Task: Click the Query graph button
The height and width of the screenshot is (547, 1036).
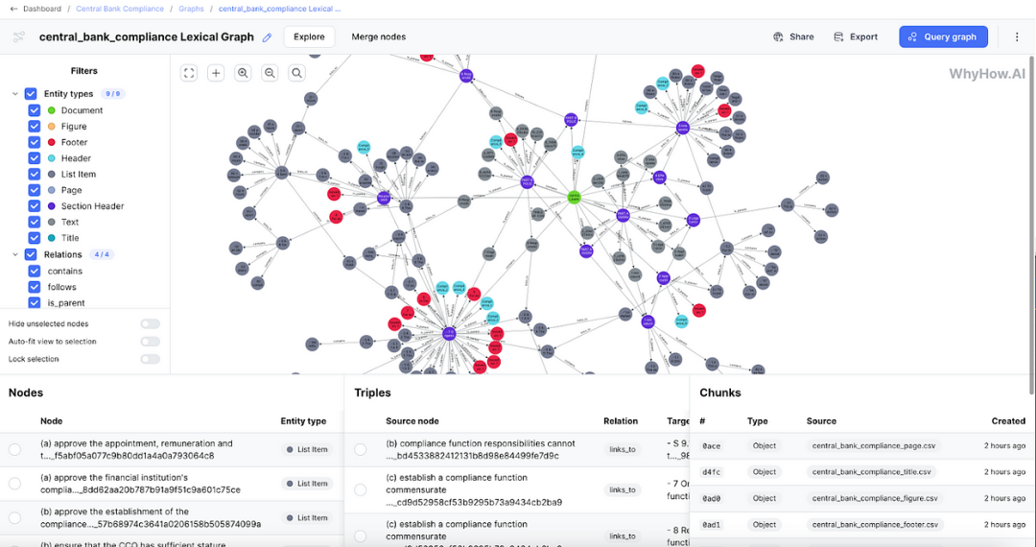Action: point(943,37)
